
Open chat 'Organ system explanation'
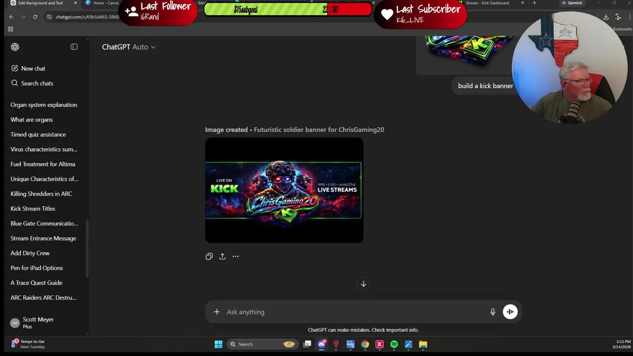(x=44, y=105)
